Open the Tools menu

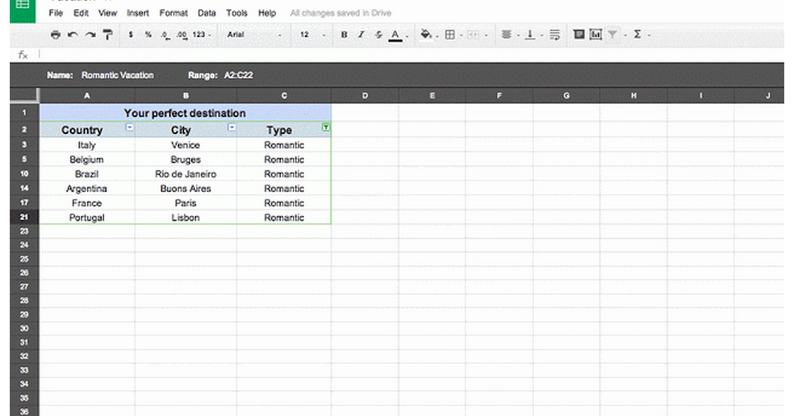pos(236,13)
